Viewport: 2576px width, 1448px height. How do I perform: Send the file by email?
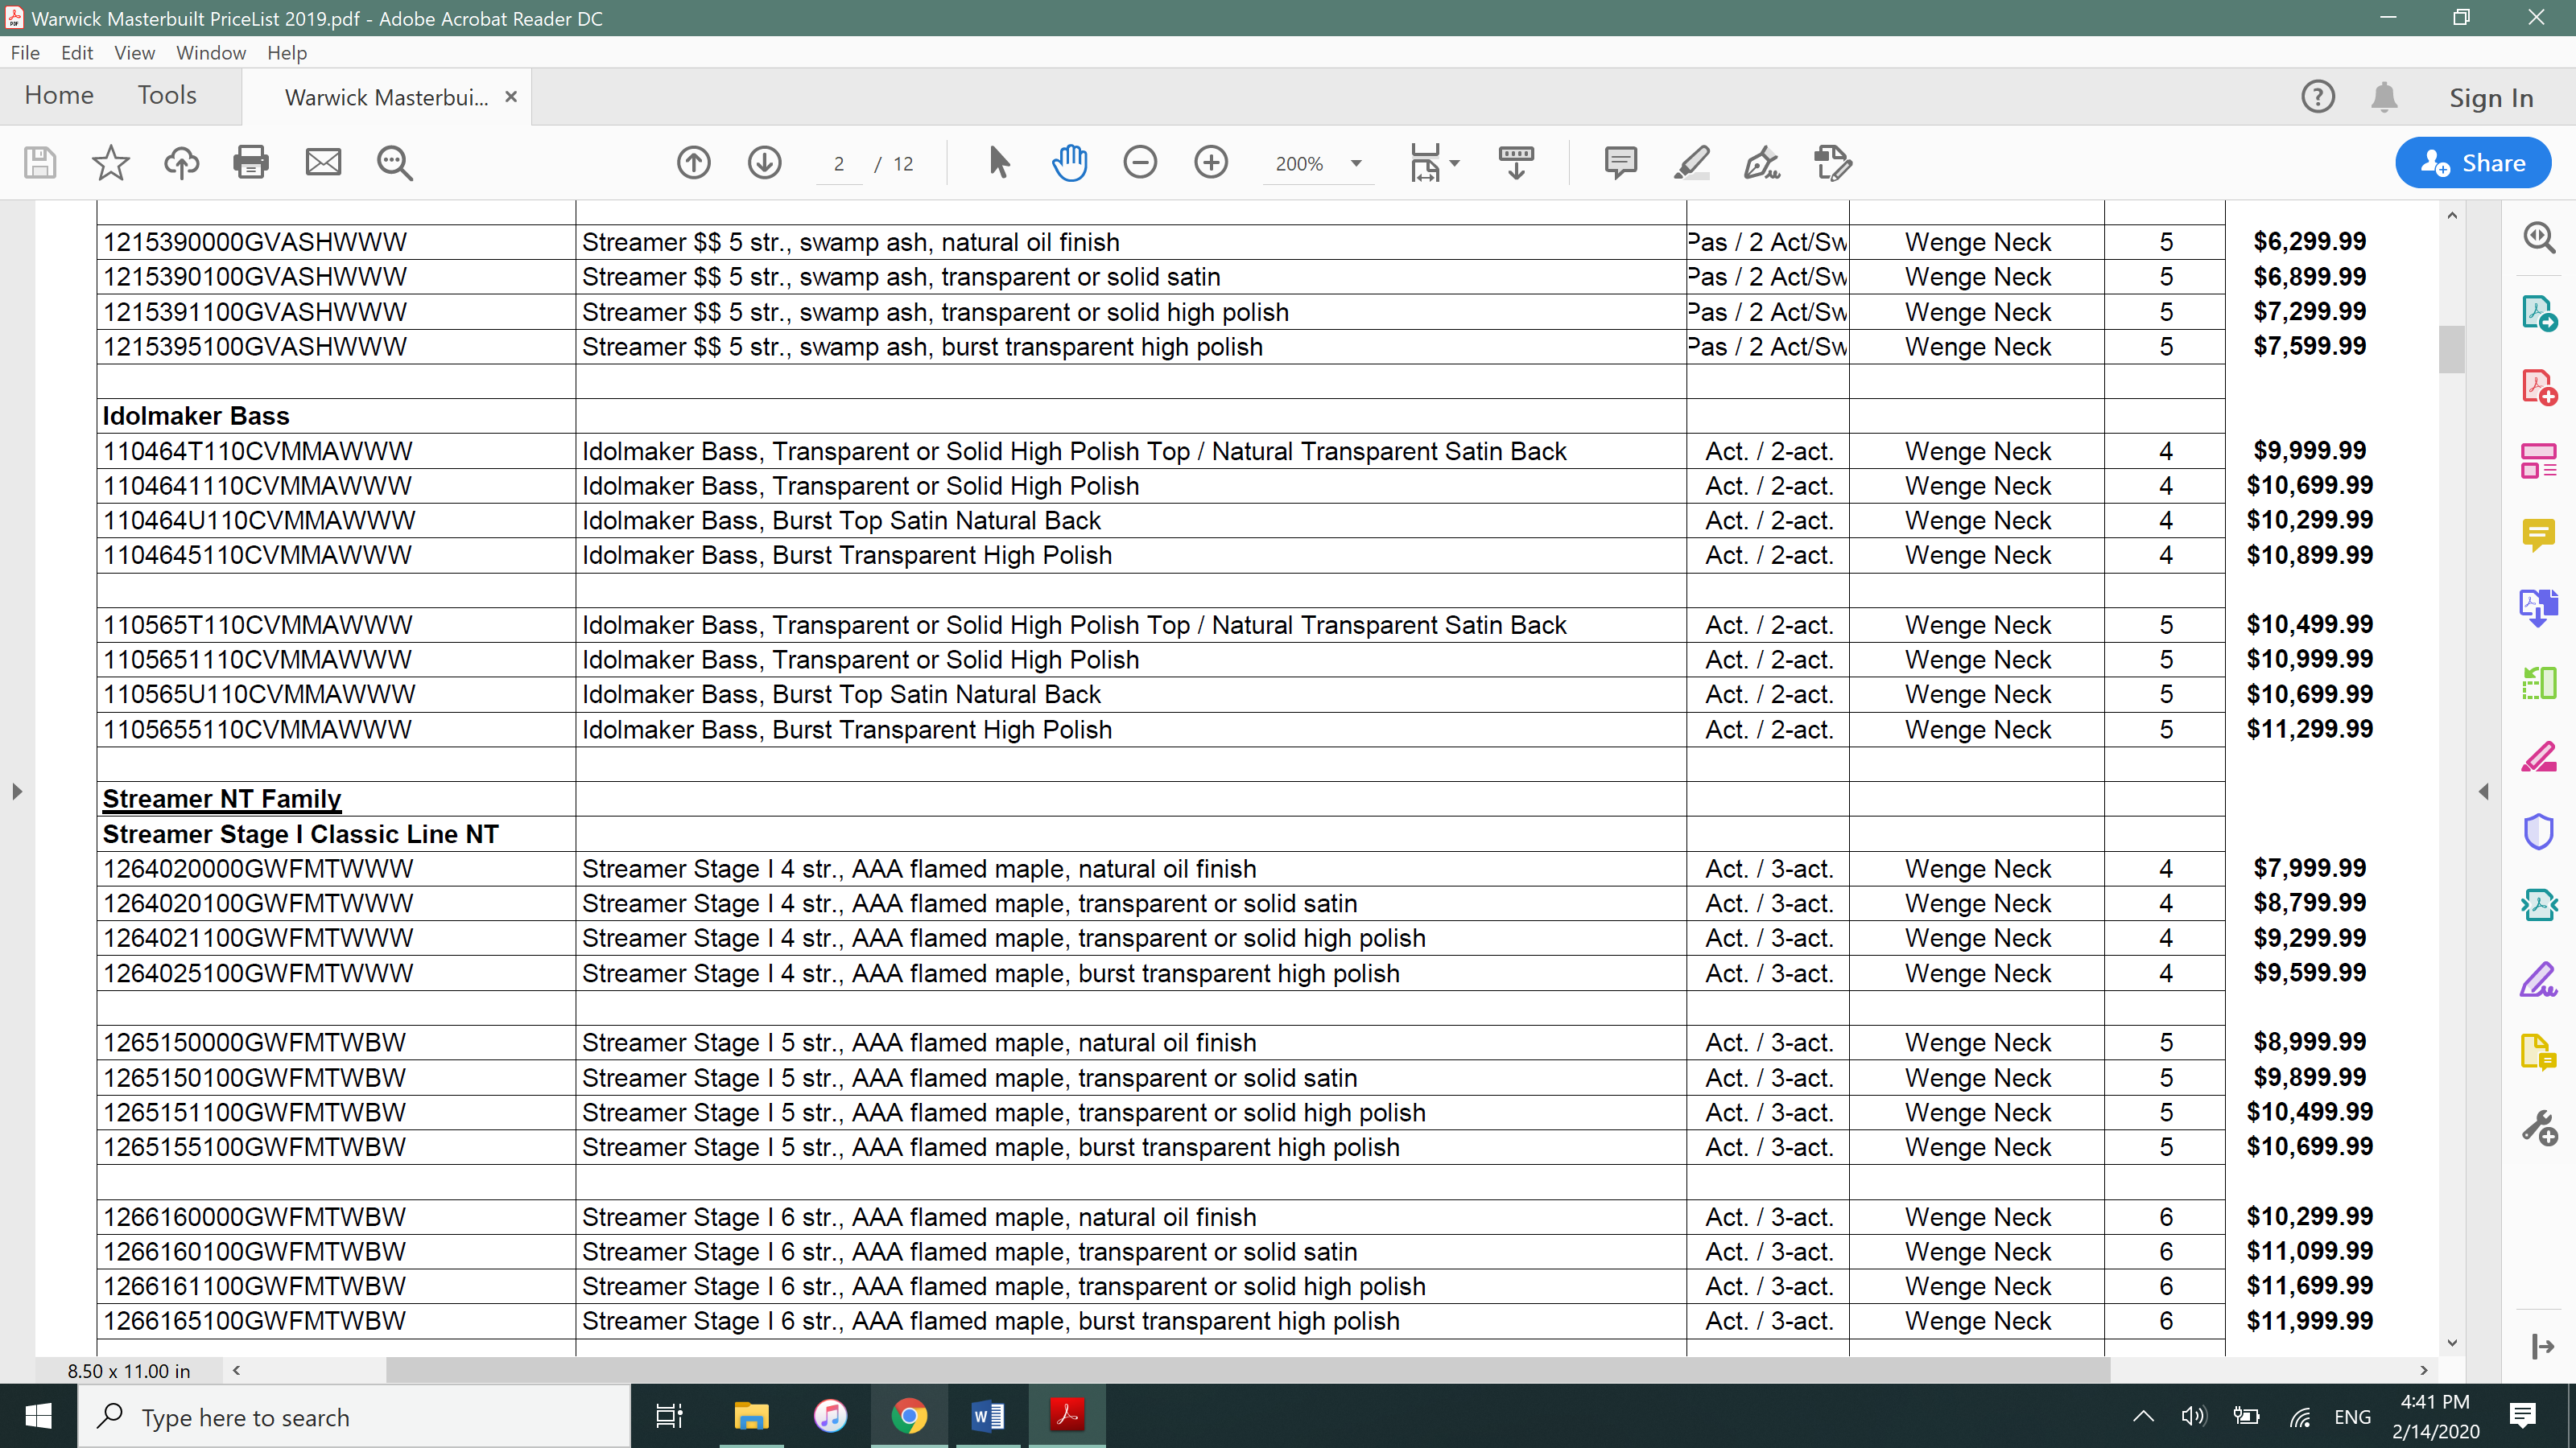323,162
